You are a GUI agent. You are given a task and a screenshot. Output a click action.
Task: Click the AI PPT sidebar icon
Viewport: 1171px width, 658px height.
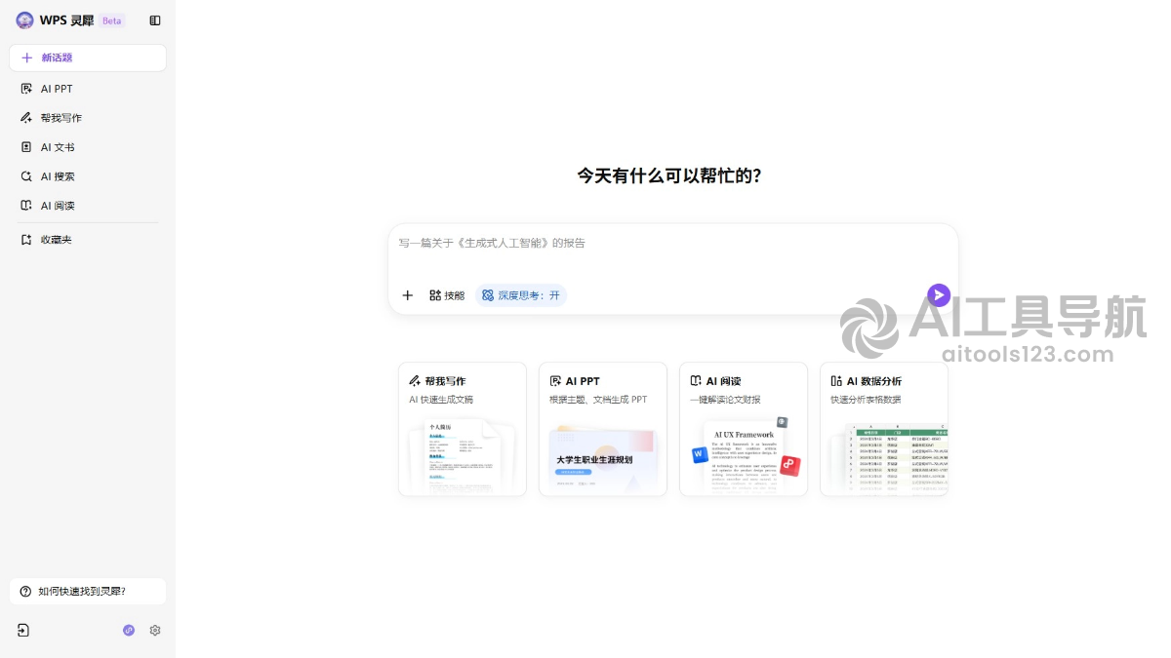coord(26,89)
